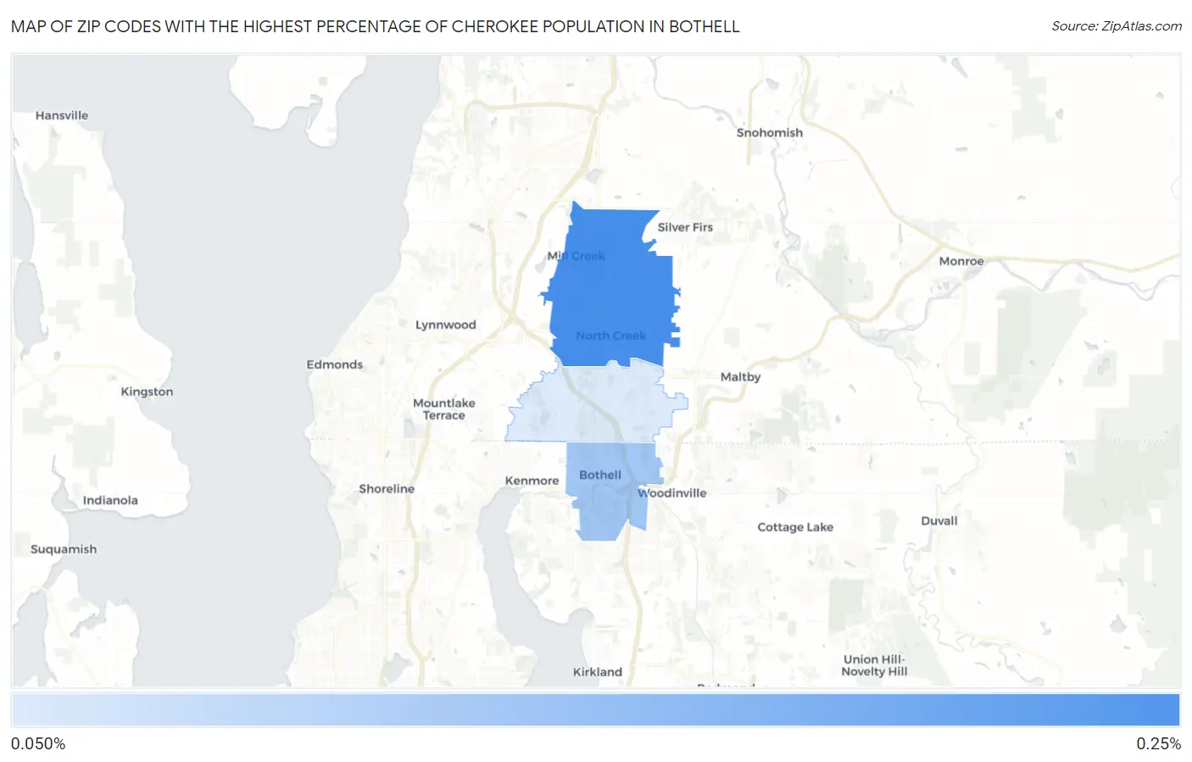Click the Mill Creek label

click(x=576, y=256)
